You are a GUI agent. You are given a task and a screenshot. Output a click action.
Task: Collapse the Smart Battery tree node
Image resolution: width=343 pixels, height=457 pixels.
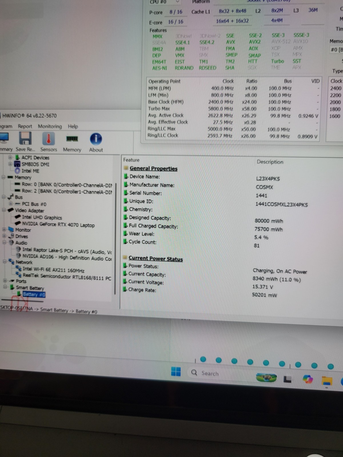(5, 287)
